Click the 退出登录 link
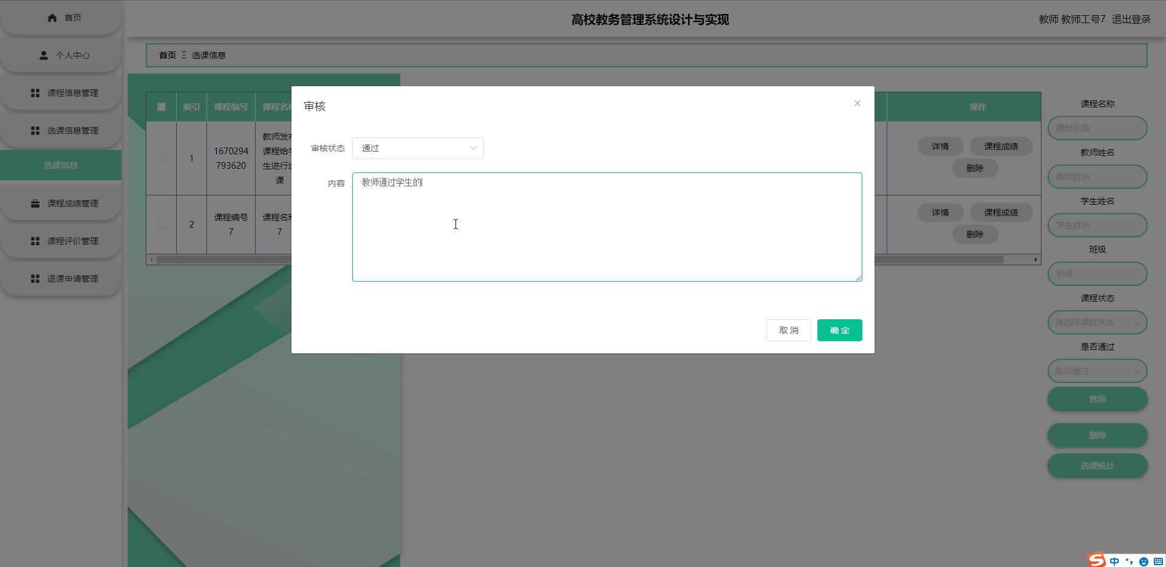 [1131, 19]
